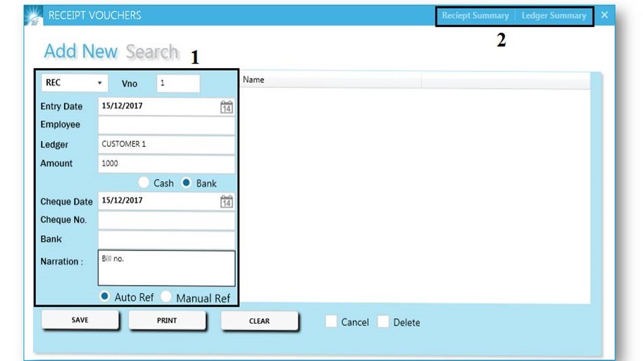Image resolution: width=643 pixels, height=361 pixels.
Task: Choose the Auto Ref option
Action: coord(104,296)
